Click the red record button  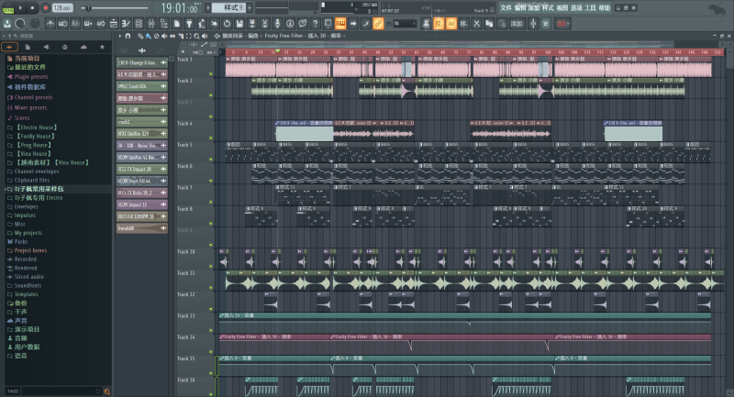pos(45,7)
